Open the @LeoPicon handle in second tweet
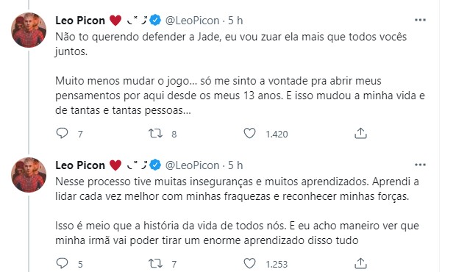 pyautogui.click(x=192, y=165)
